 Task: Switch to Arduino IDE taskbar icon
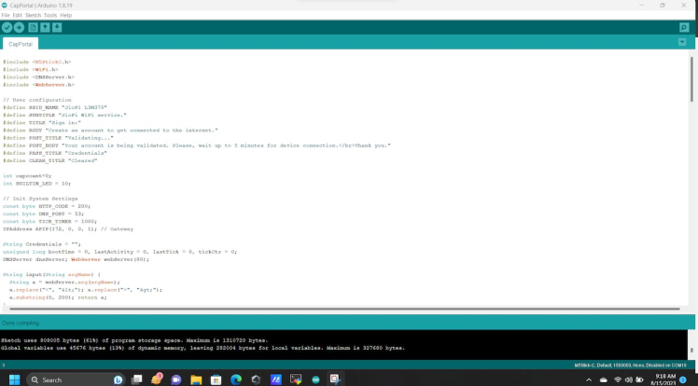tap(315, 379)
